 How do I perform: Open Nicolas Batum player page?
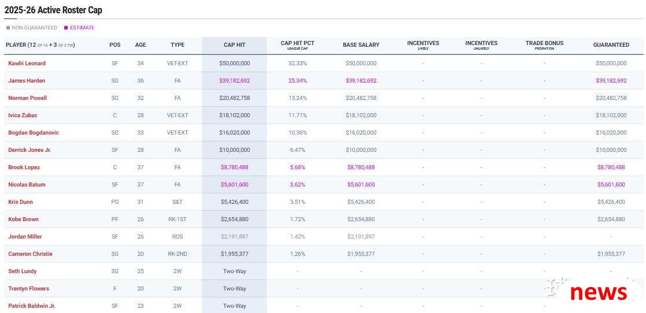point(27,184)
